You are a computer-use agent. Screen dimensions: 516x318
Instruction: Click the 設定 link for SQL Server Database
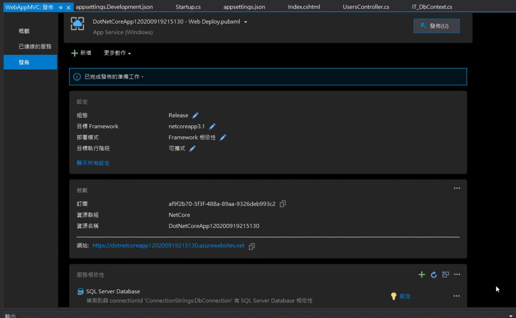click(x=405, y=296)
